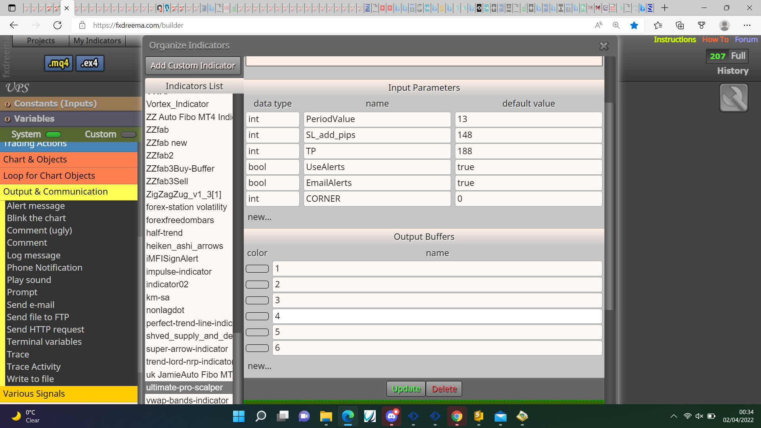Open data type field for EmailAlerts
This screenshot has height=428, width=761.
click(273, 183)
